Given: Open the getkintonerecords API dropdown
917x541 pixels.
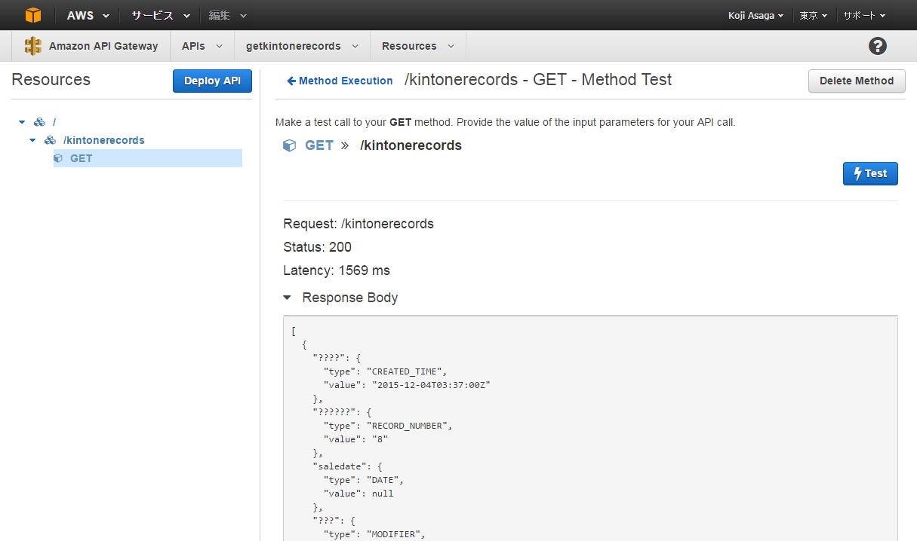Looking at the screenshot, I should 301,45.
